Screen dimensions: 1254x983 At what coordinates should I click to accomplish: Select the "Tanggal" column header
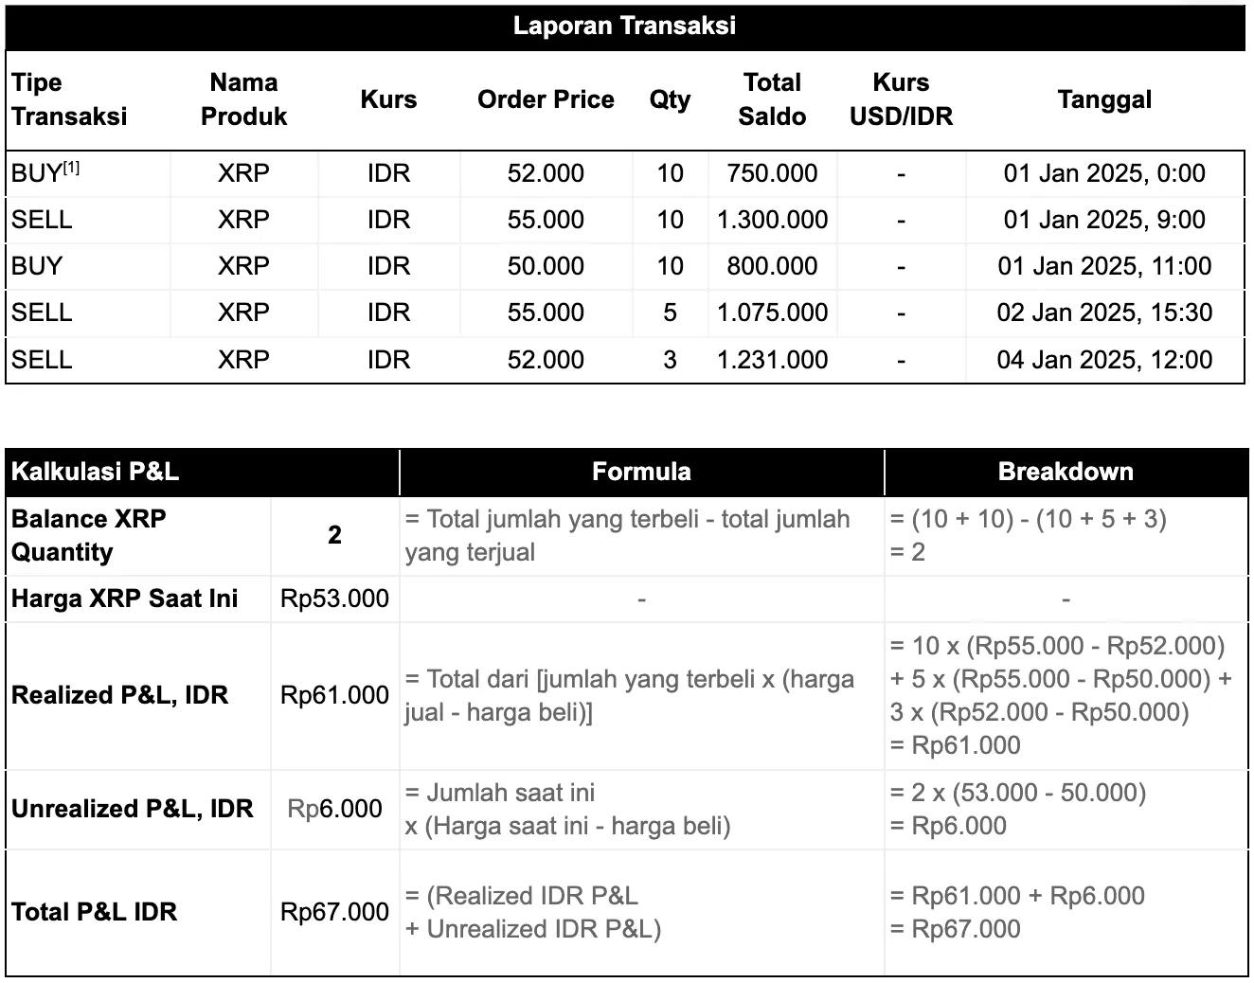(x=1104, y=99)
